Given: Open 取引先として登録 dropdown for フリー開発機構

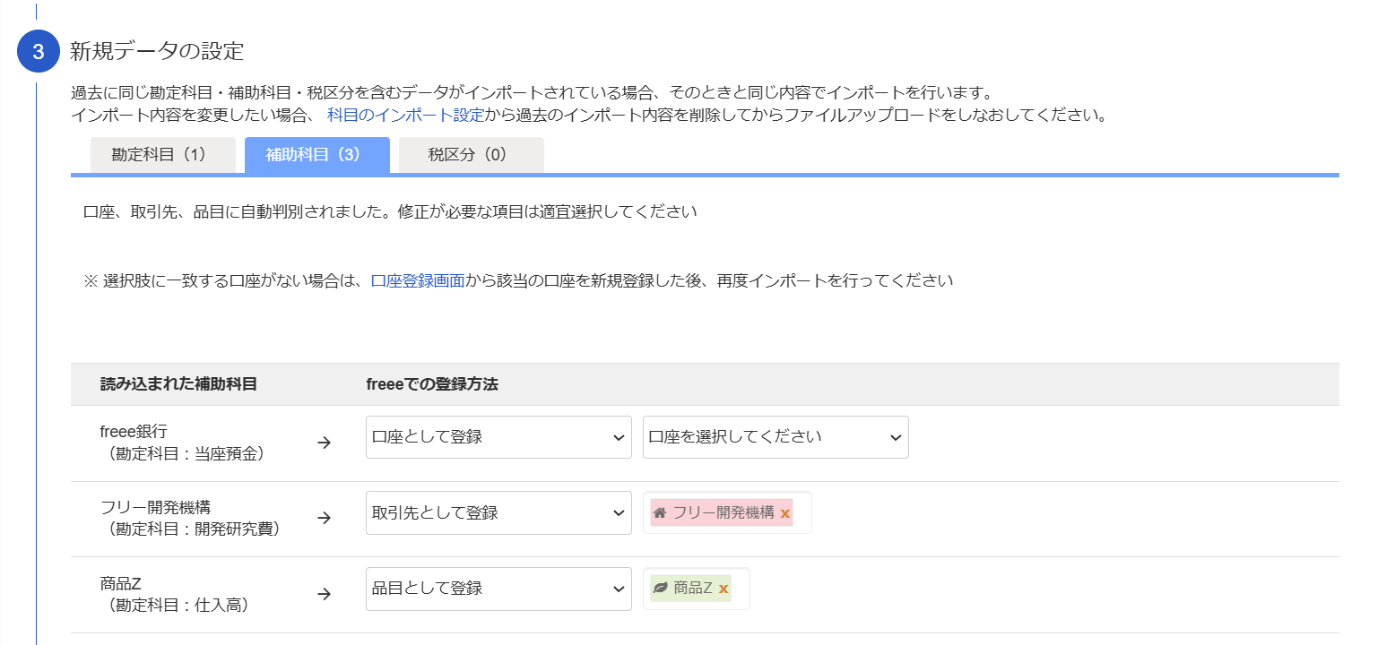Looking at the screenshot, I should 498,512.
